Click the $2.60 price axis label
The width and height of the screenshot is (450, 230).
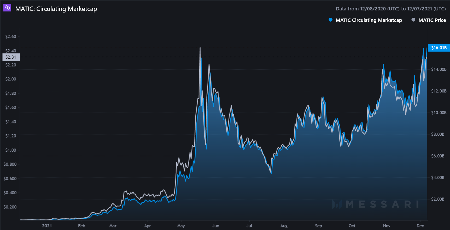(x=11, y=36)
